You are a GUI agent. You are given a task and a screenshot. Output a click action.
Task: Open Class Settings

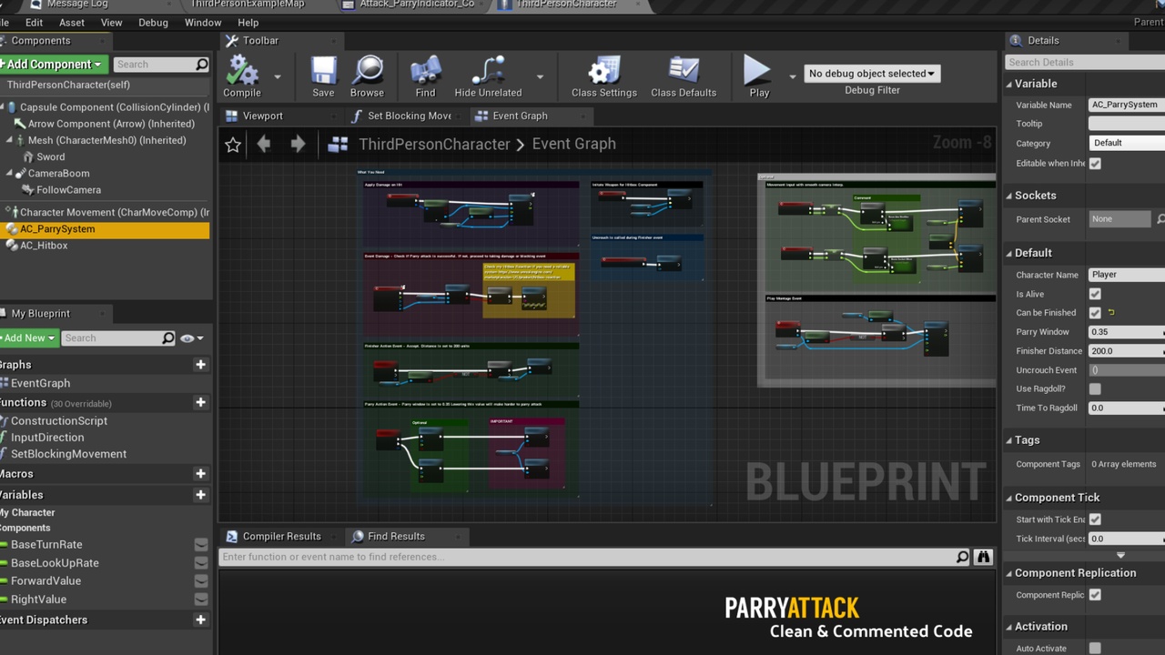pyautogui.click(x=603, y=72)
